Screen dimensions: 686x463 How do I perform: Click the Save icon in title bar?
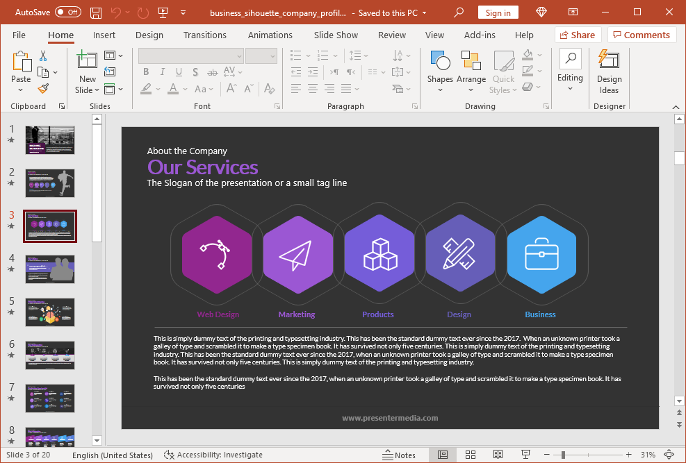click(96, 12)
